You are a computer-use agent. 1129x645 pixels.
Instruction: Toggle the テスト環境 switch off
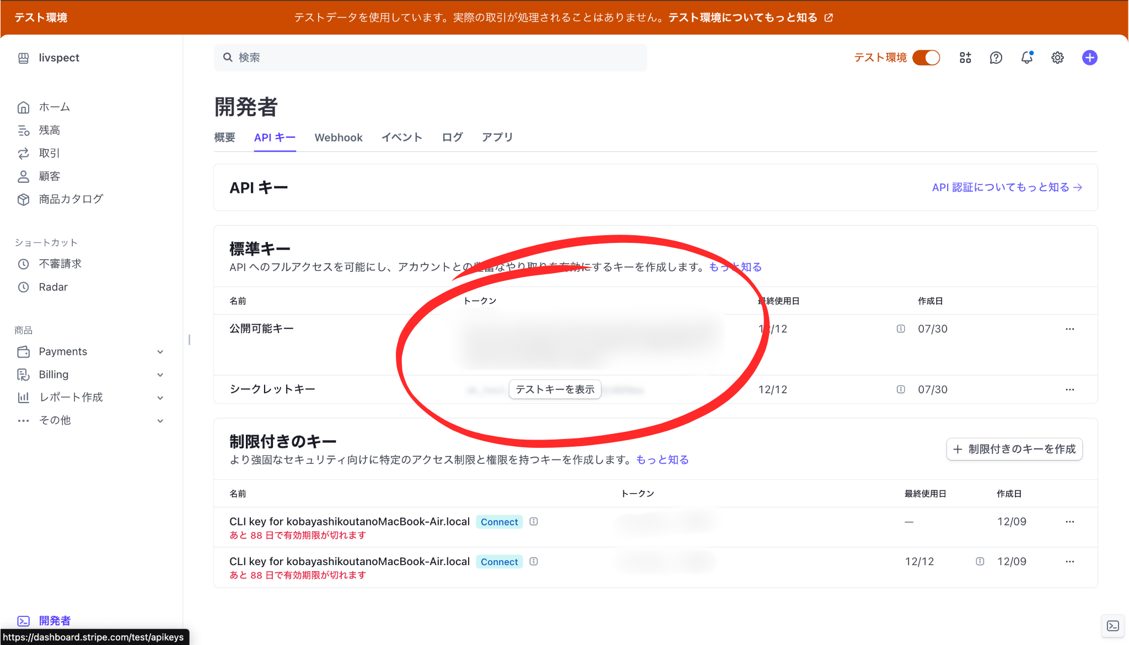pyautogui.click(x=926, y=57)
